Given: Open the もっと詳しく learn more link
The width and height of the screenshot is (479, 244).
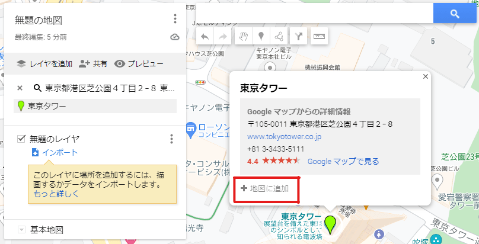Looking at the screenshot, I should [x=56, y=194].
